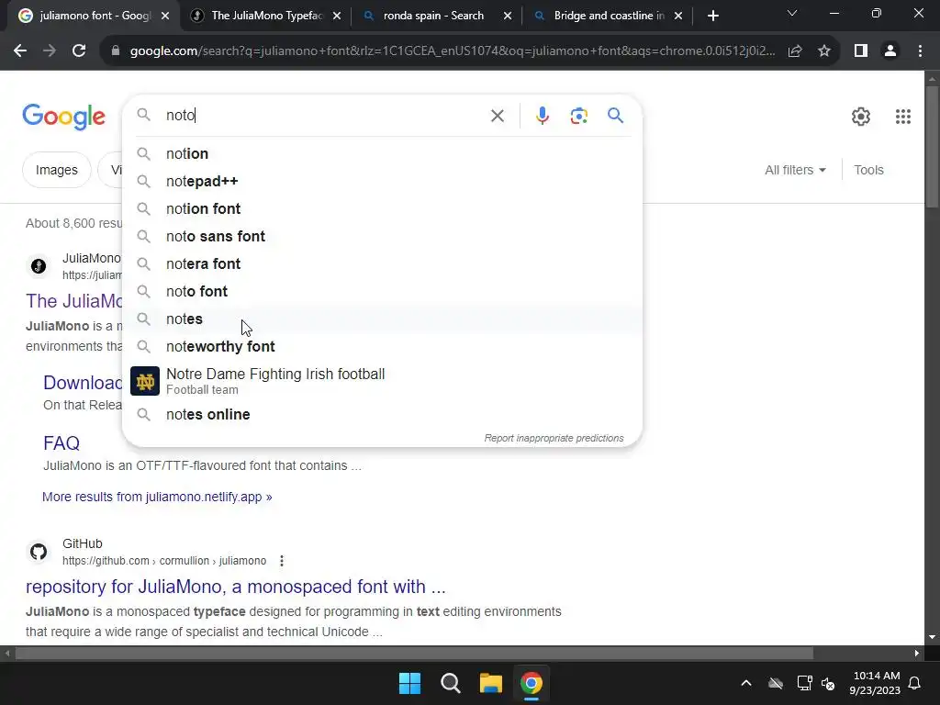Share this page from address bar
This screenshot has height=705, width=940.
coord(795,51)
